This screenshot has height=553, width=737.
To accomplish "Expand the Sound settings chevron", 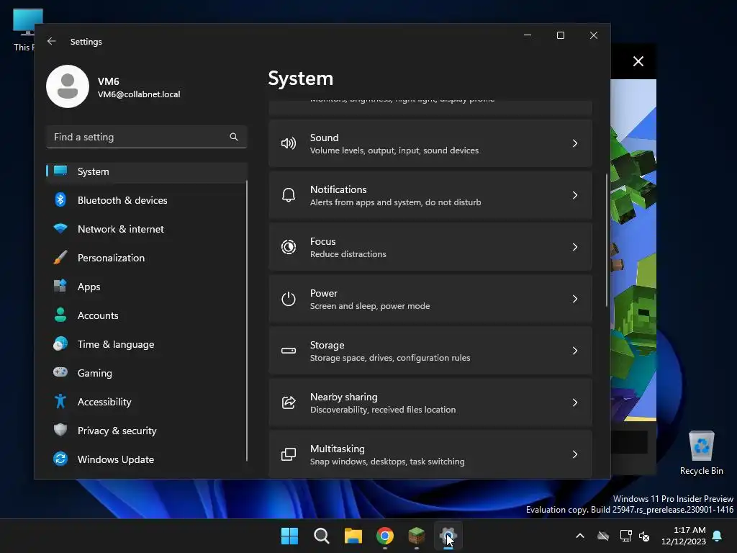I will click(575, 143).
